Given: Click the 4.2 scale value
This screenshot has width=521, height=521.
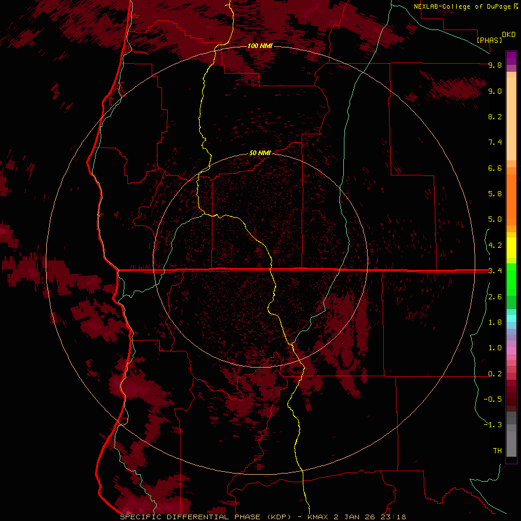Looking at the screenshot, I should click(495, 245).
